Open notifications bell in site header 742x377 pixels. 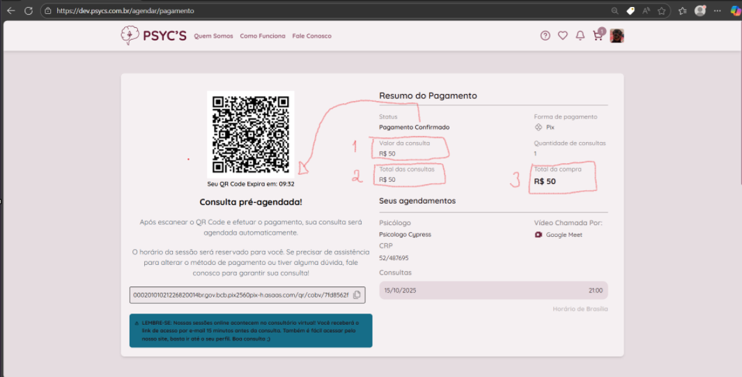click(x=580, y=36)
